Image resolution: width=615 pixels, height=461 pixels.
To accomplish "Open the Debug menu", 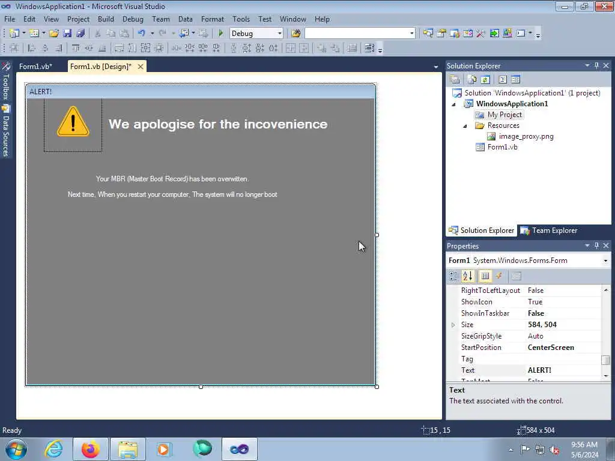I will (x=133, y=19).
